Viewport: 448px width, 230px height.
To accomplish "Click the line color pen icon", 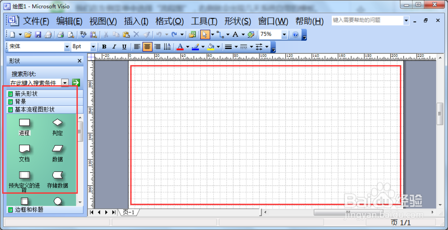I will point(195,47).
